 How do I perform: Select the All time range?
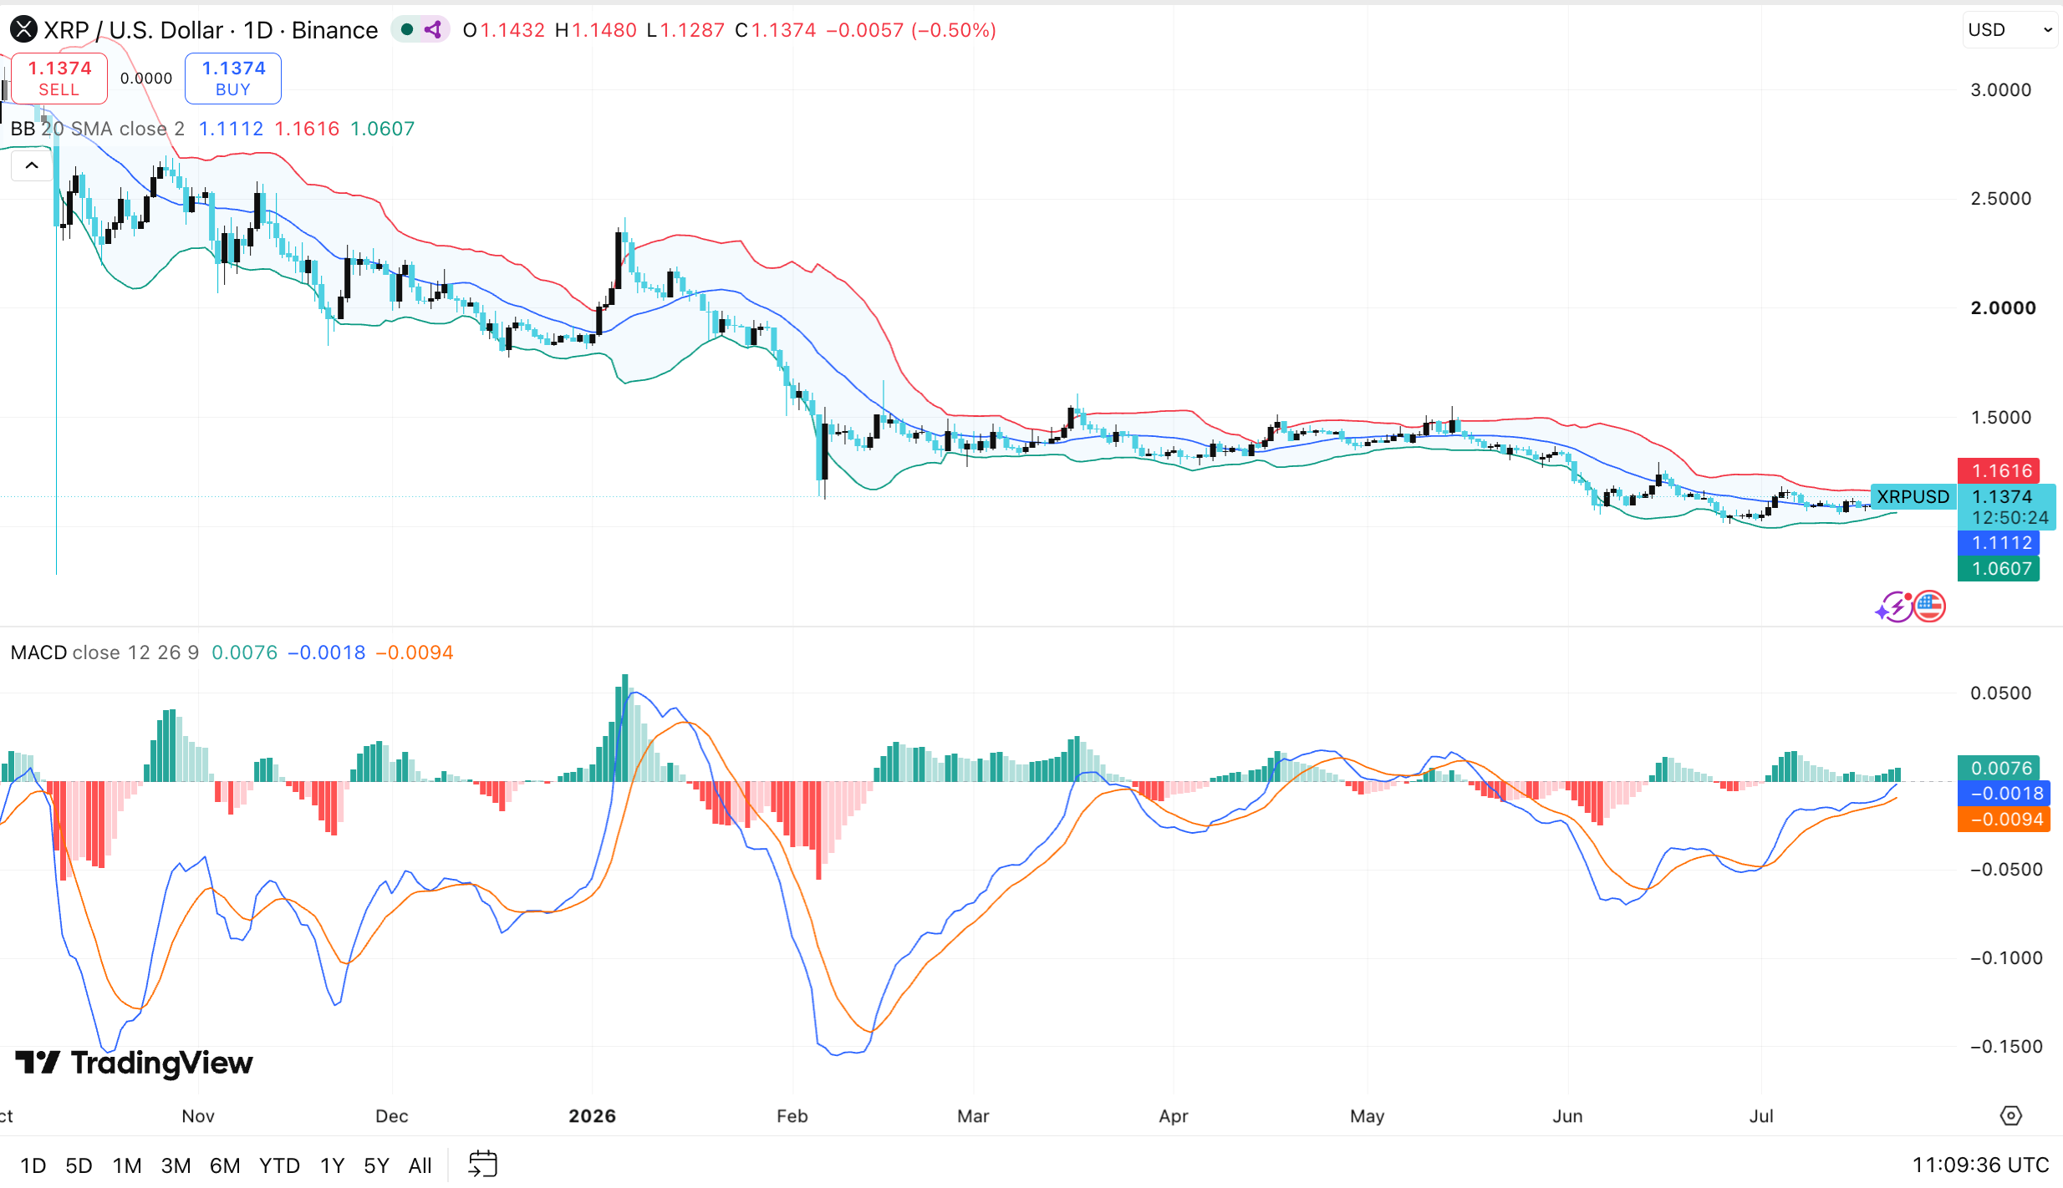420,1165
